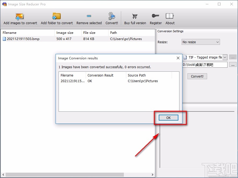The height and width of the screenshot is (178, 238).
Task: Click the 500 x 417 image size cell
Action: (64, 39)
